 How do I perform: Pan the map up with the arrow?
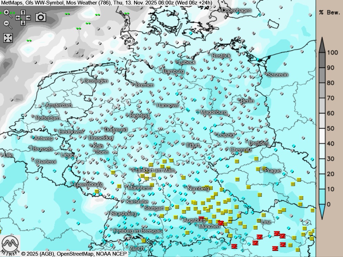(x=23, y=13)
